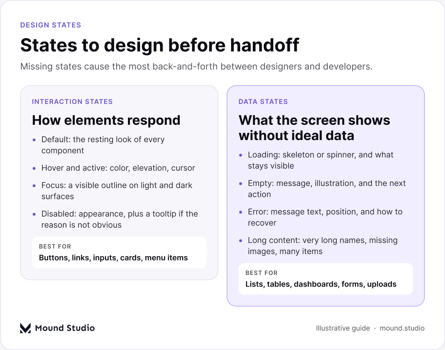Click the bullet starting "Error: message text"
This screenshot has width=445, height=350.
click(x=325, y=217)
